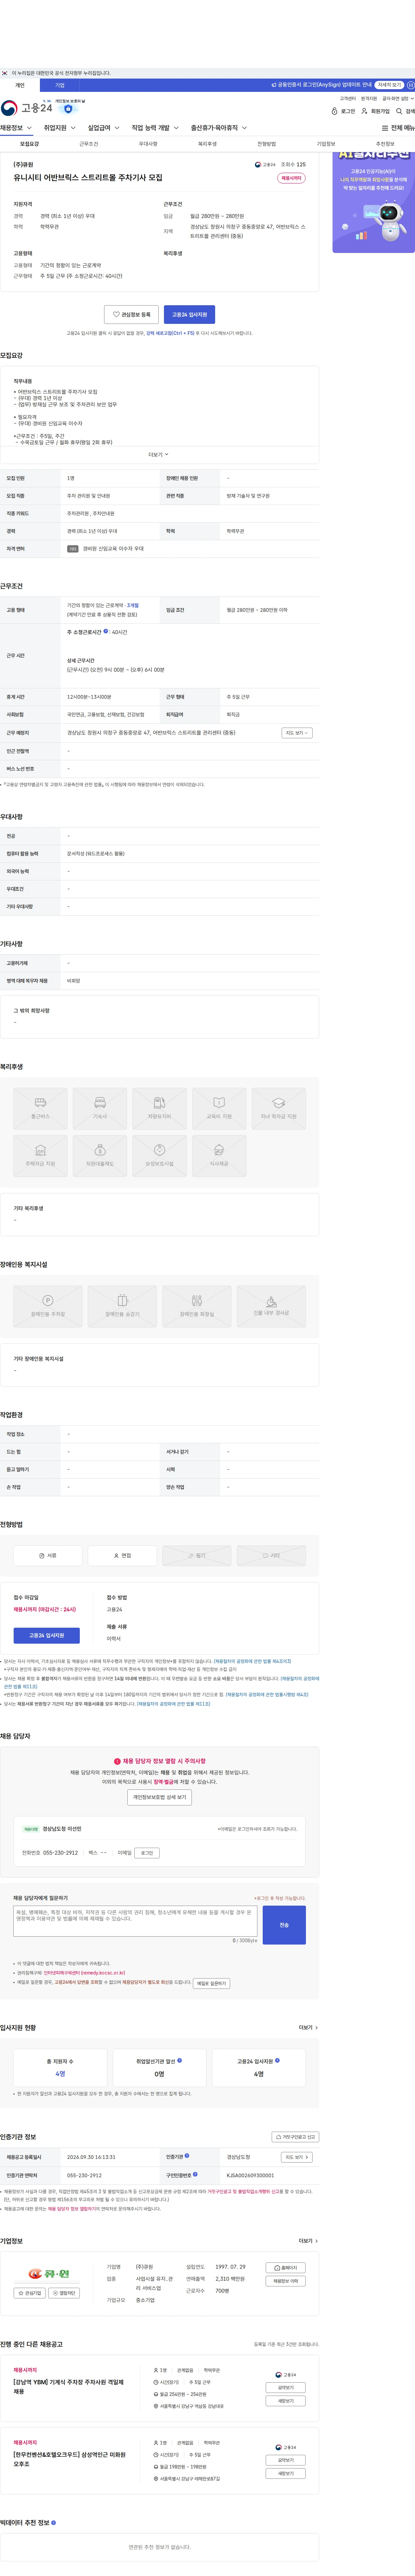Toggle 관심정보 등록 heart button
This screenshot has width=415, height=2576.
tap(131, 314)
